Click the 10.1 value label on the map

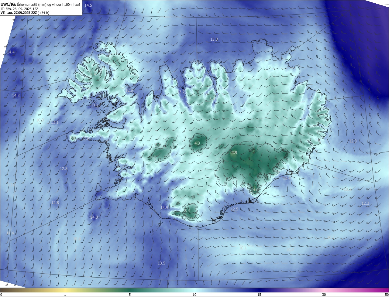click(x=243, y=248)
